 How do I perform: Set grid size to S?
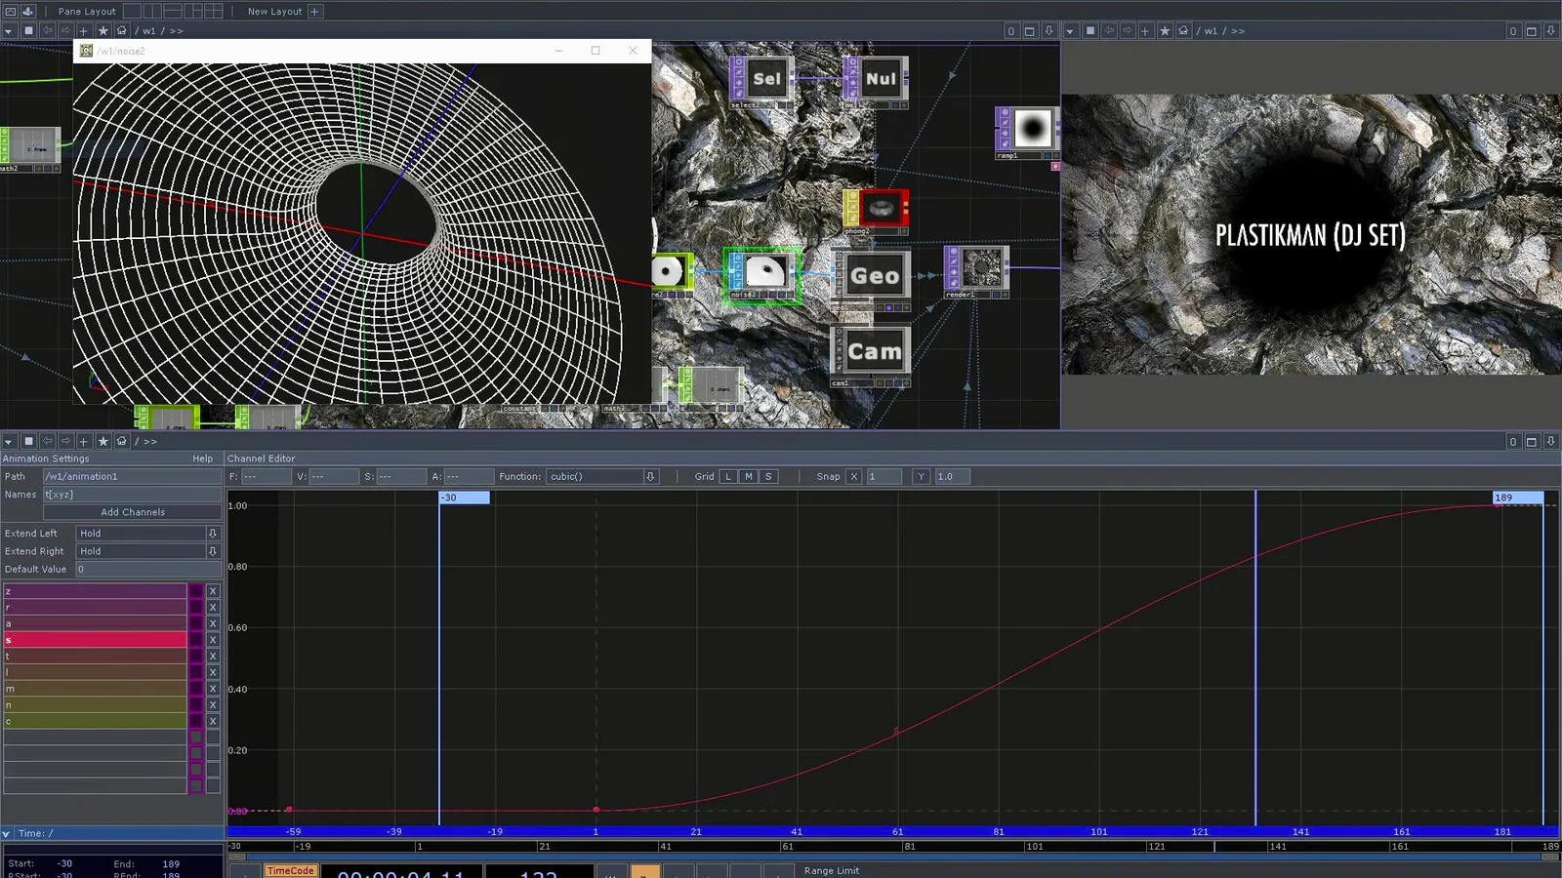pyautogui.click(x=768, y=476)
